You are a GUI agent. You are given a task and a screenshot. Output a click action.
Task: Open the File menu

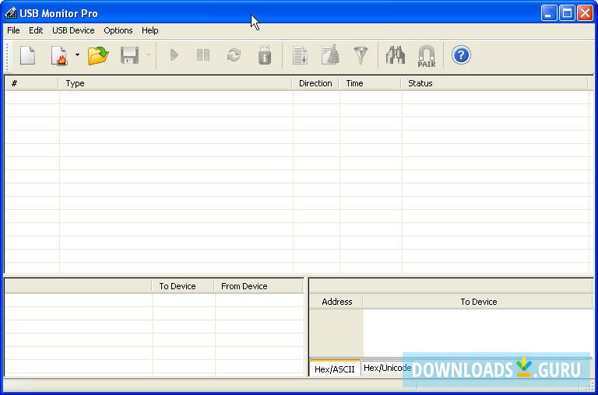point(13,30)
